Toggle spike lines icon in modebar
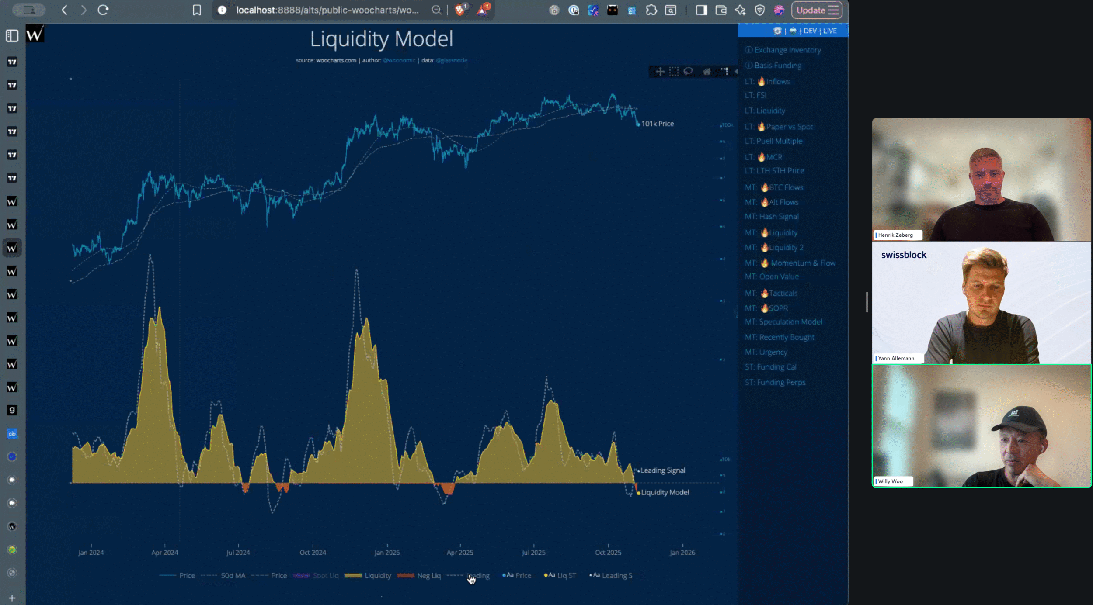Image resolution: width=1093 pixels, height=605 pixels. (x=724, y=71)
